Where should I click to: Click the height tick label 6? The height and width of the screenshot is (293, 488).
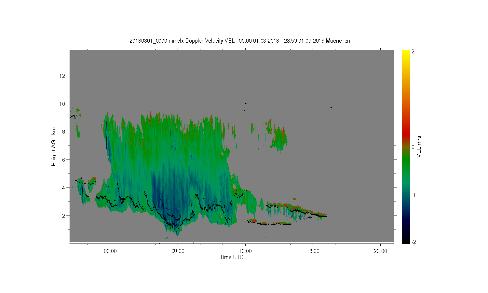click(64, 160)
